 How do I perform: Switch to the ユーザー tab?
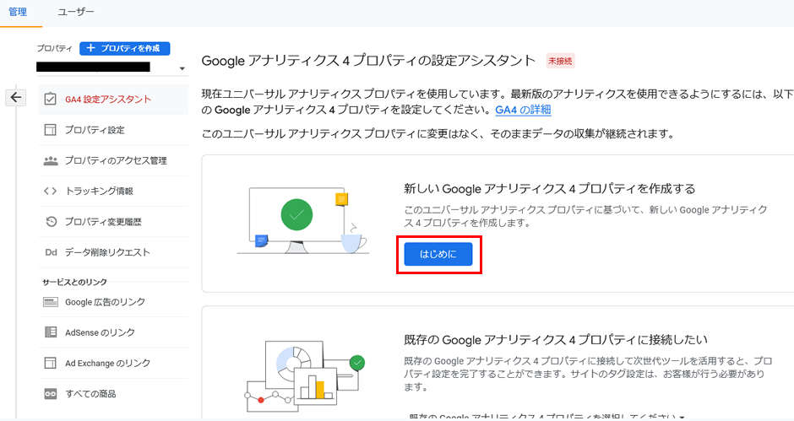point(76,13)
